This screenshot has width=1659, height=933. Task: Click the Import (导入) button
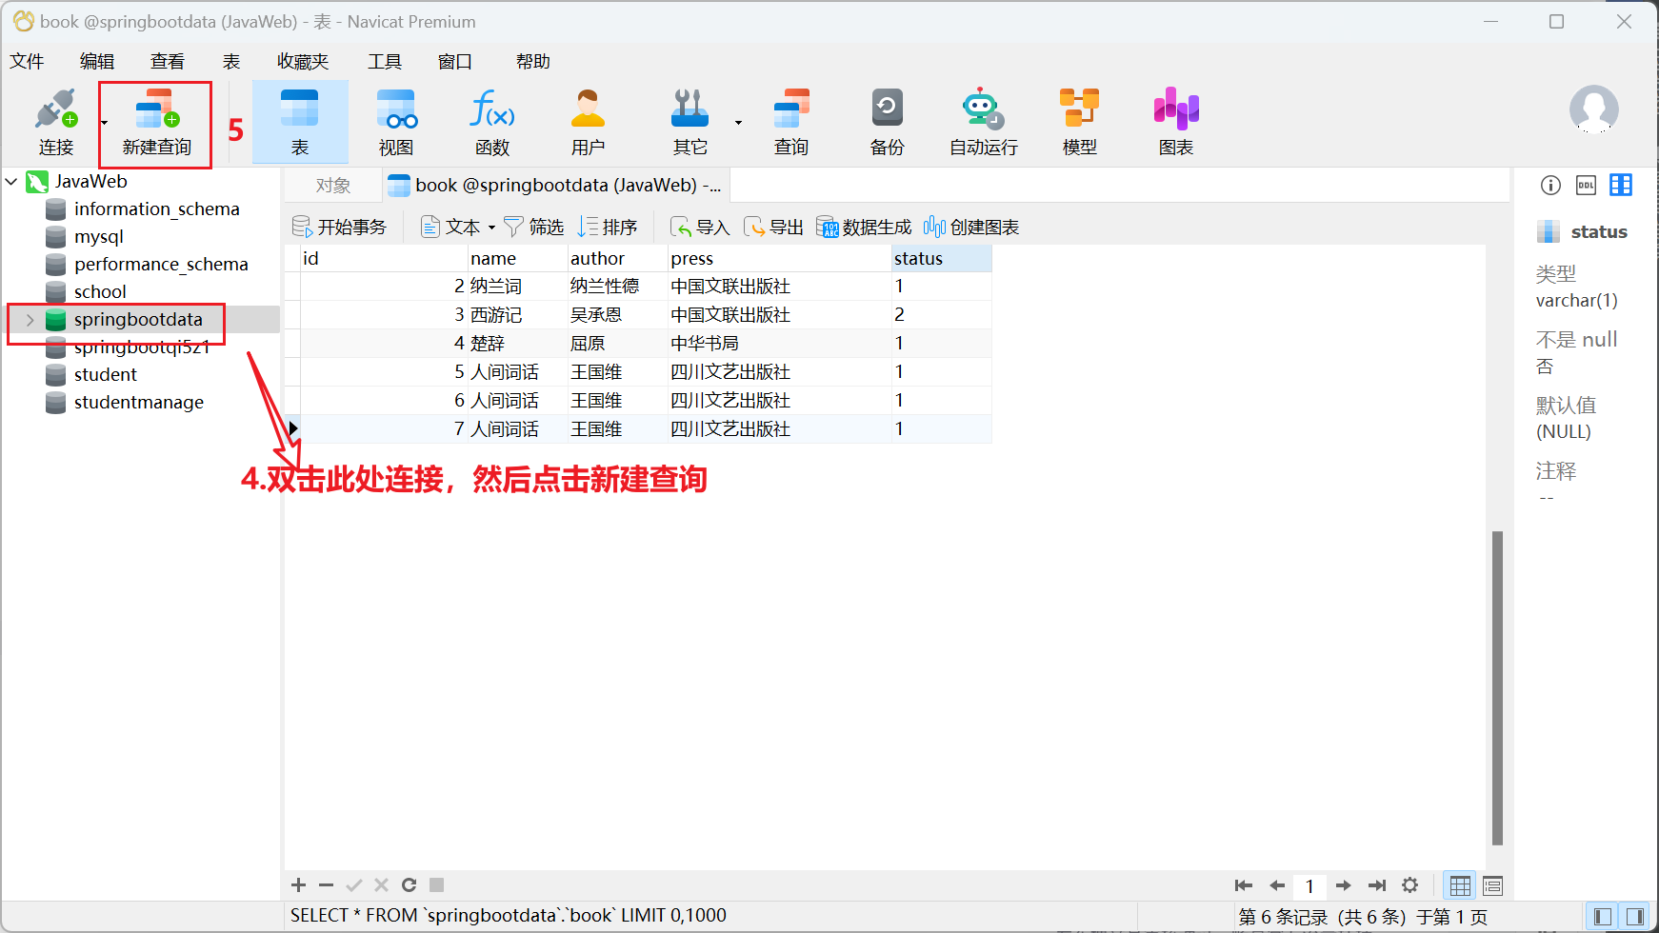tap(700, 227)
